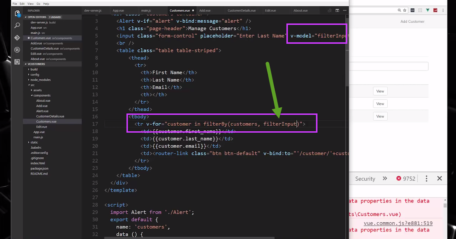Select the Explorer icon in the activity bar
Viewport: 456px width, 239px height.
(x=17, y=14)
